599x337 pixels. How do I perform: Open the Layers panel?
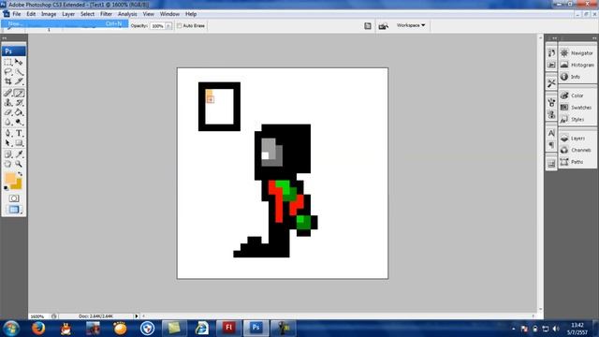pyautogui.click(x=577, y=139)
